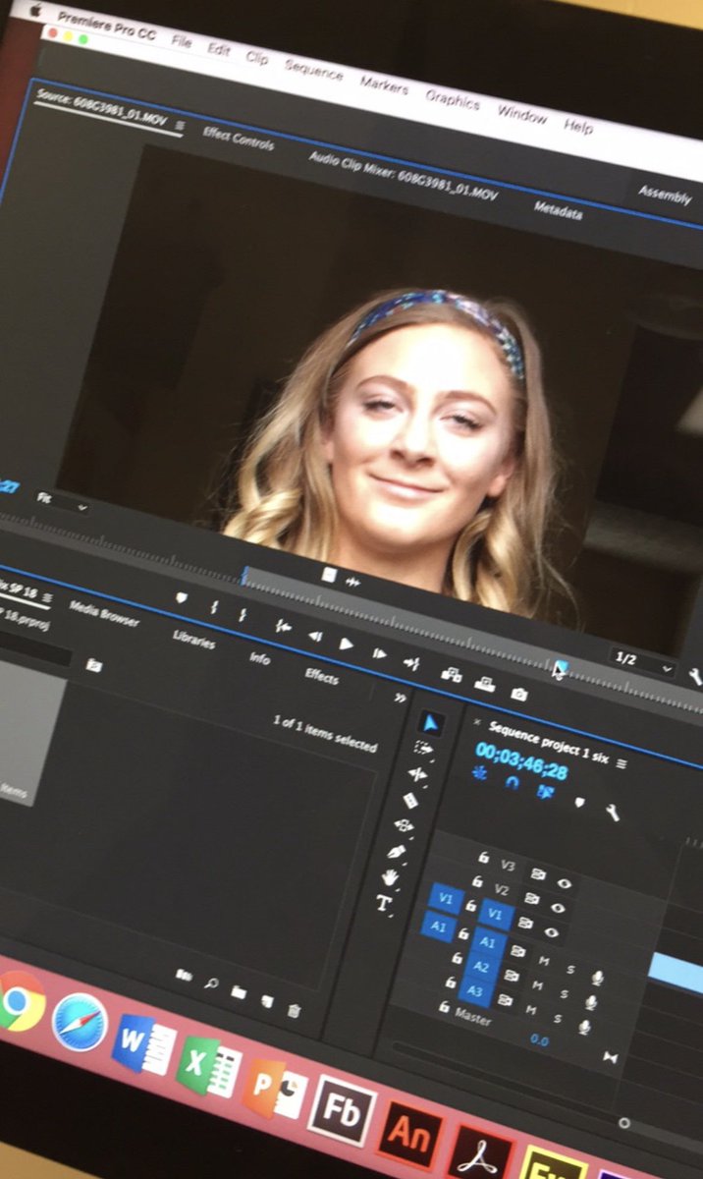The height and width of the screenshot is (1179, 703).
Task: Click Drag Video Only filmstrip icon
Action: tap(330, 575)
